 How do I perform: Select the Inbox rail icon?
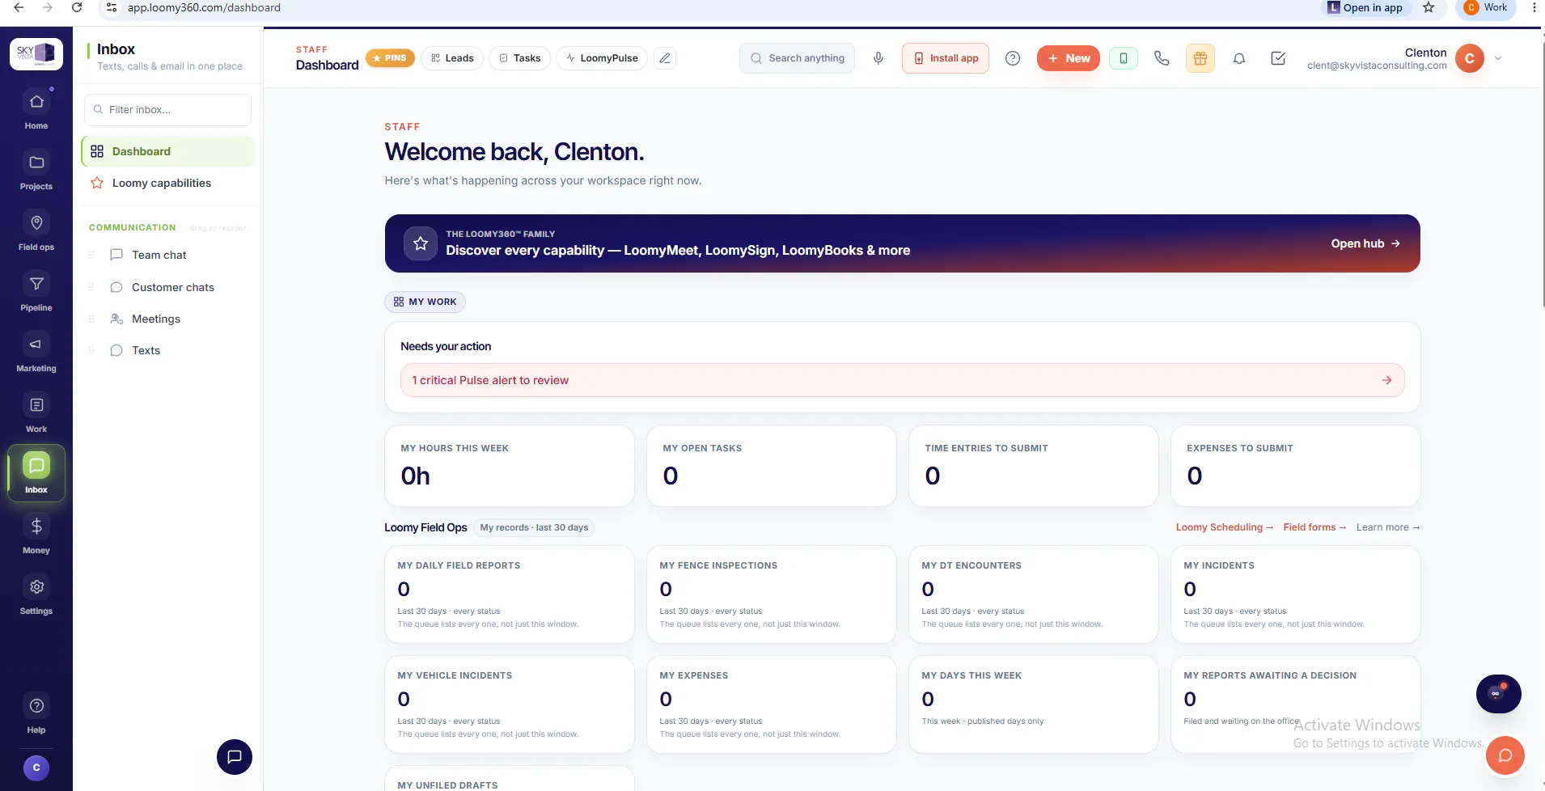36,473
